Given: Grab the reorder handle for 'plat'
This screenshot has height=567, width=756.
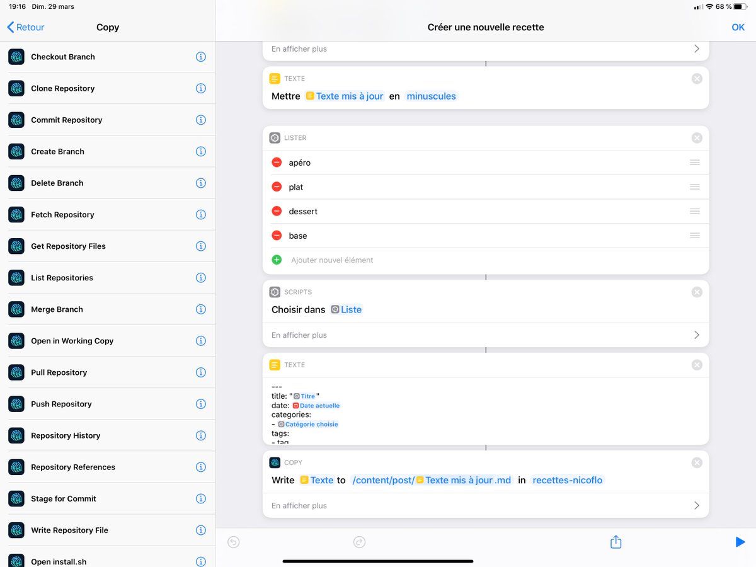Looking at the screenshot, I should [694, 187].
